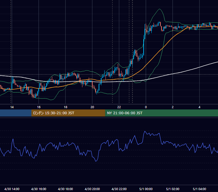
Task: Click hour label 0 on the price chart axis
Action: point(146,107)
